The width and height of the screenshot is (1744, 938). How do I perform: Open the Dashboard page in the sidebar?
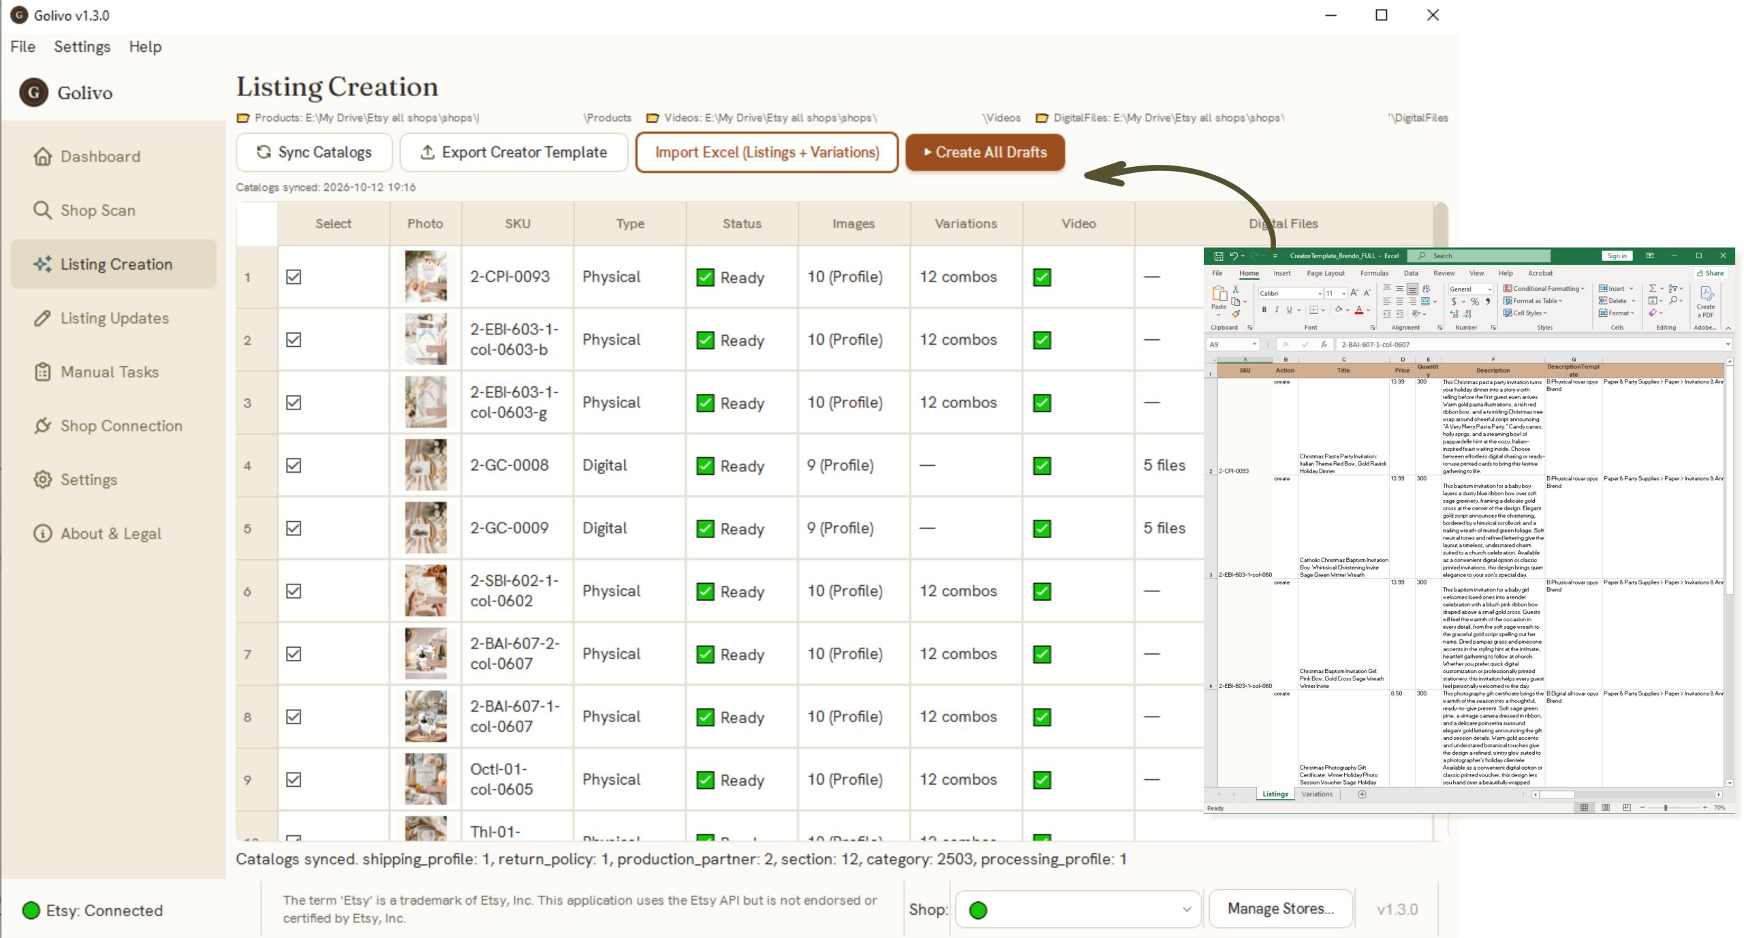112,157
